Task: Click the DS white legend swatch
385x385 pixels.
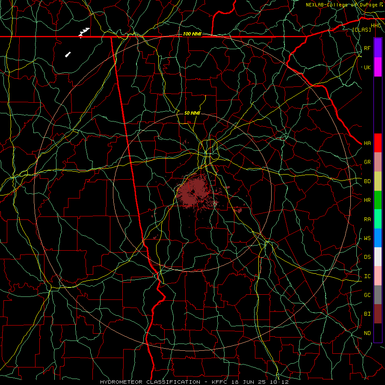Action: tap(378, 257)
